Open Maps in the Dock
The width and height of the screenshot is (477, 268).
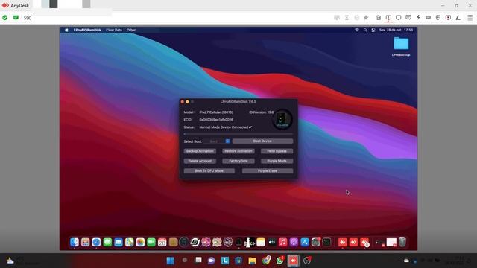click(129, 242)
